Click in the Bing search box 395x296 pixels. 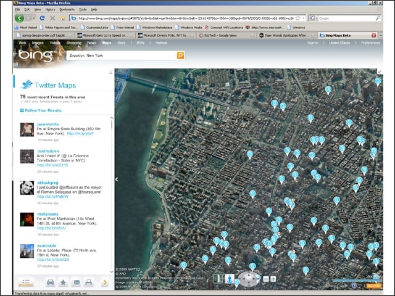tap(122, 55)
